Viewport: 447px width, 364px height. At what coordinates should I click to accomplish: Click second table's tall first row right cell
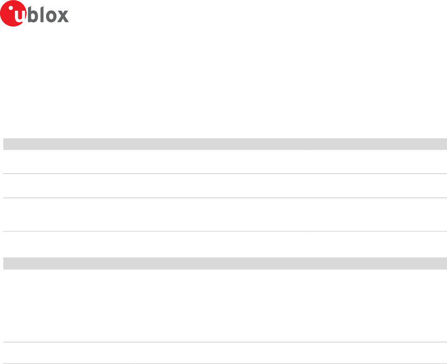pos(291,305)
